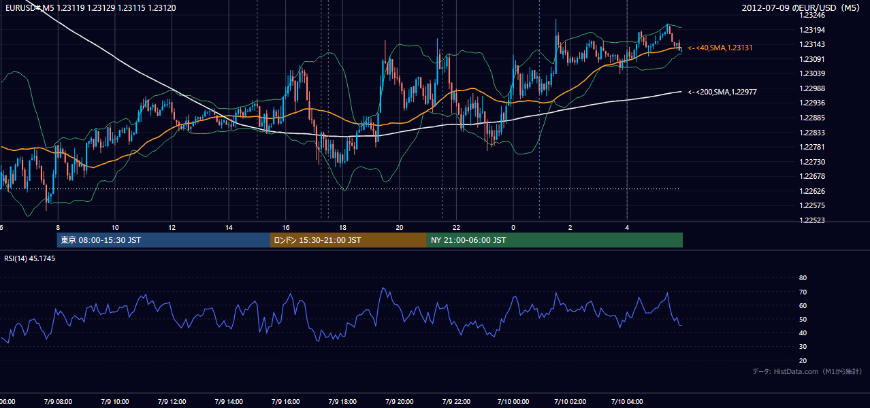Click the HistData.com data source credit
Screen dimensions: 870x408
tap(807, 371)
